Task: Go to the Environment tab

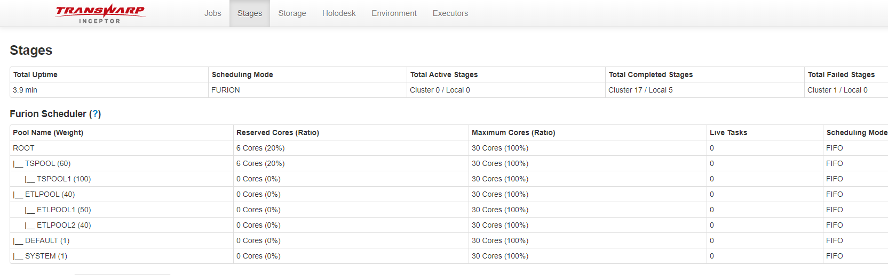Action: tap(394, 13)
